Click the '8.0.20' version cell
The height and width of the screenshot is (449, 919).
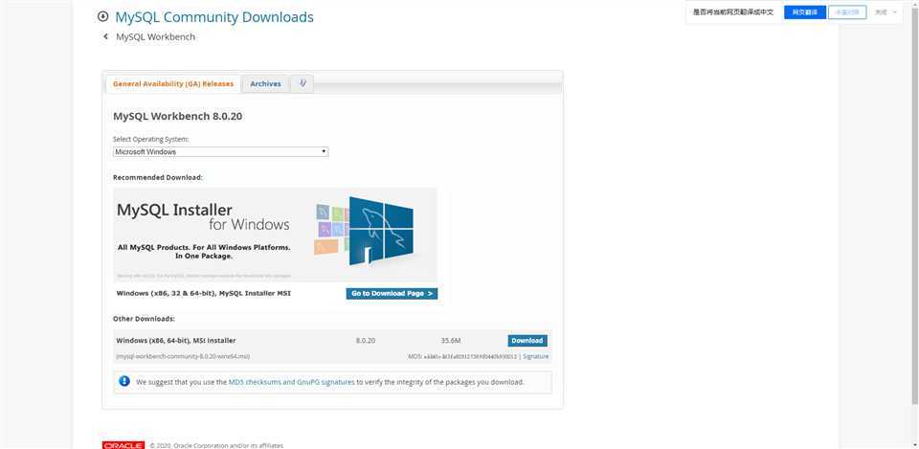[365, 341]
